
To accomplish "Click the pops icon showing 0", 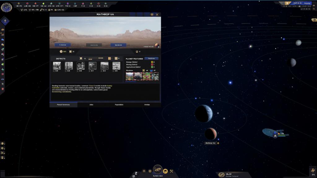I will (x=137, y=52).
